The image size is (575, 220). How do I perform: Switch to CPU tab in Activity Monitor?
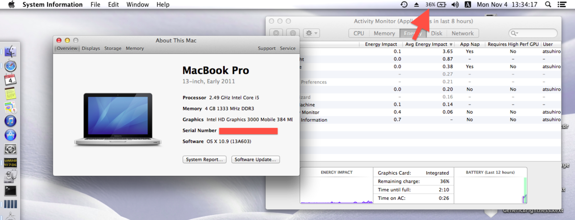359,33
